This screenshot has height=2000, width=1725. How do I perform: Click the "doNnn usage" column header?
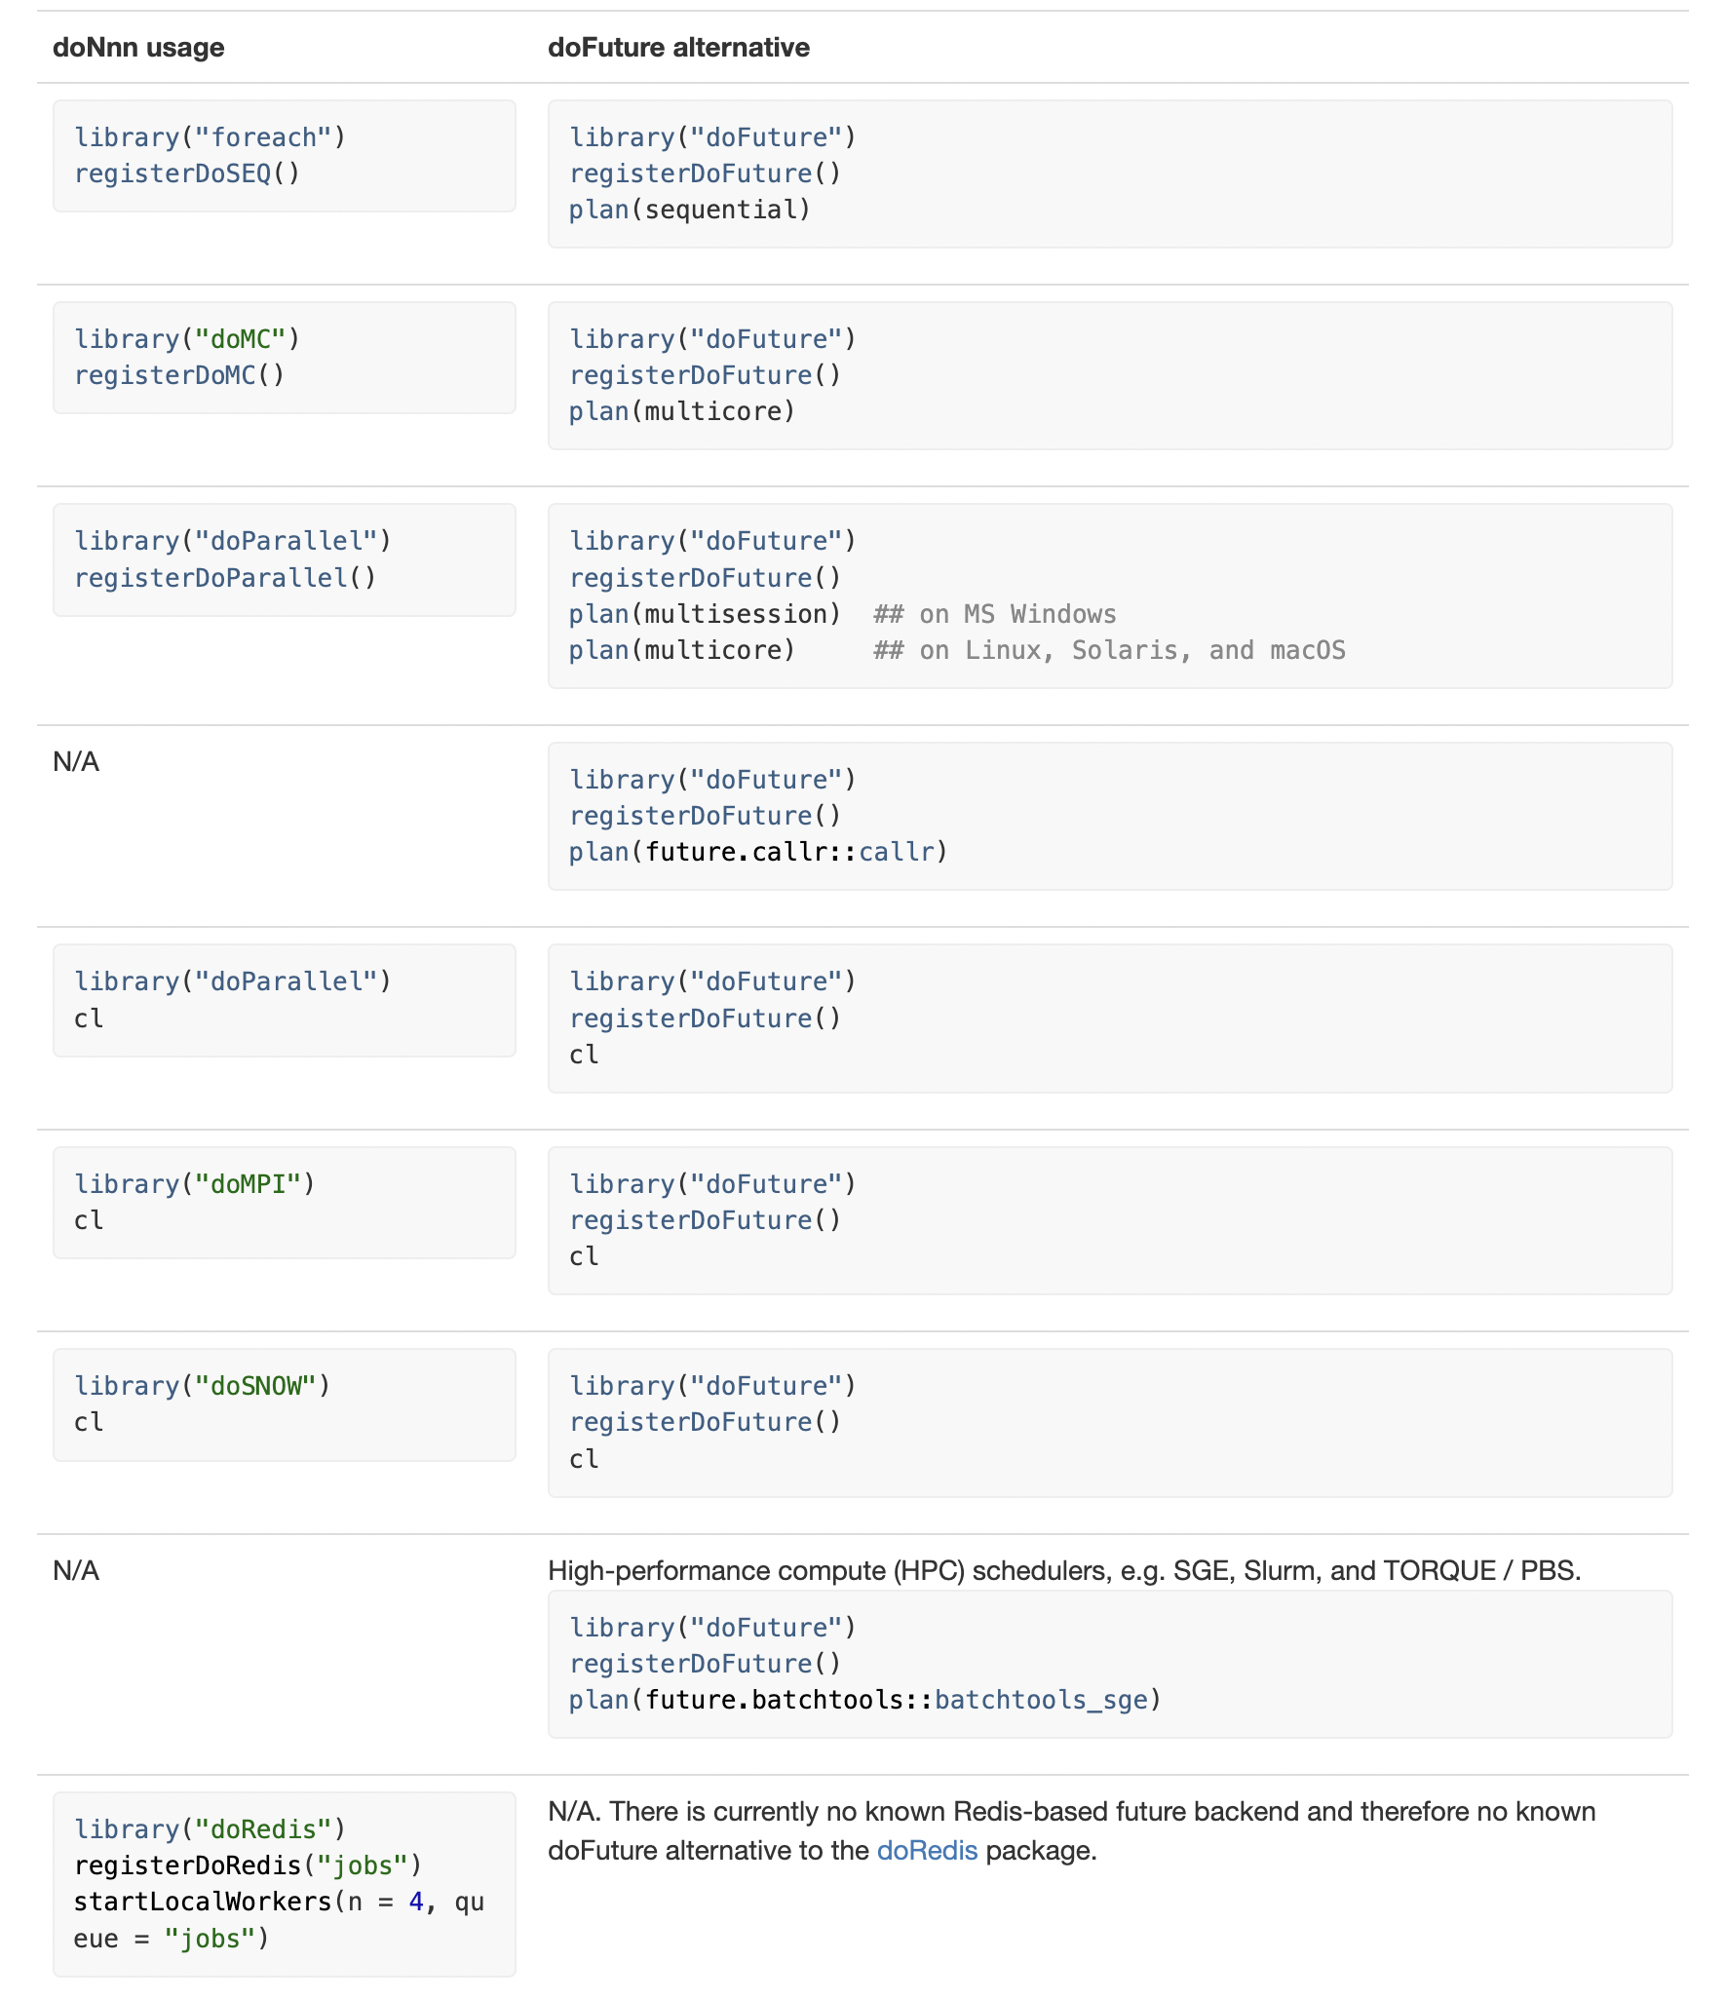pyautogui.click(x=138, y=48)
